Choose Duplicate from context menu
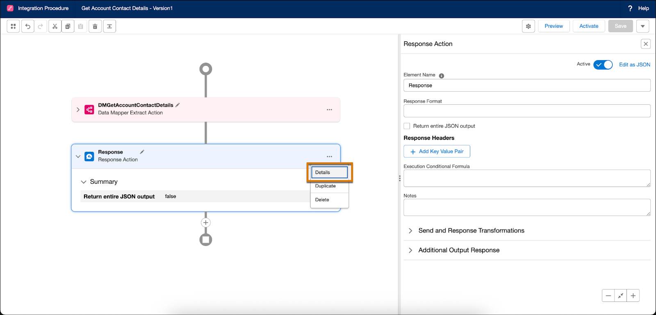The image size is (656, 315). [329, 186]
